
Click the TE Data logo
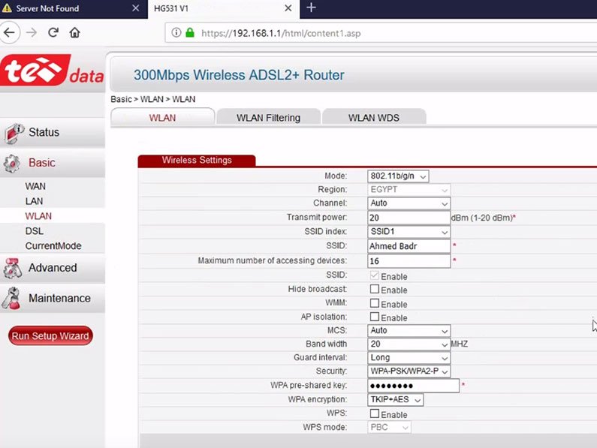[x=53, y=73]
